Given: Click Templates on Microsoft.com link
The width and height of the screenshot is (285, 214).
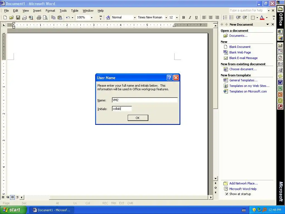Looking at the screenshot, I should tap(248, 91).
